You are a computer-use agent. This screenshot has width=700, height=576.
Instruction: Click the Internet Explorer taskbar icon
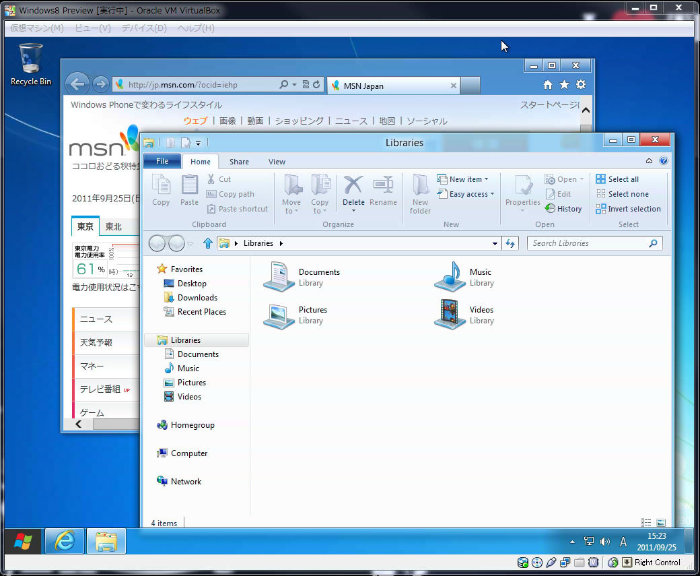(x=65, y=542)
